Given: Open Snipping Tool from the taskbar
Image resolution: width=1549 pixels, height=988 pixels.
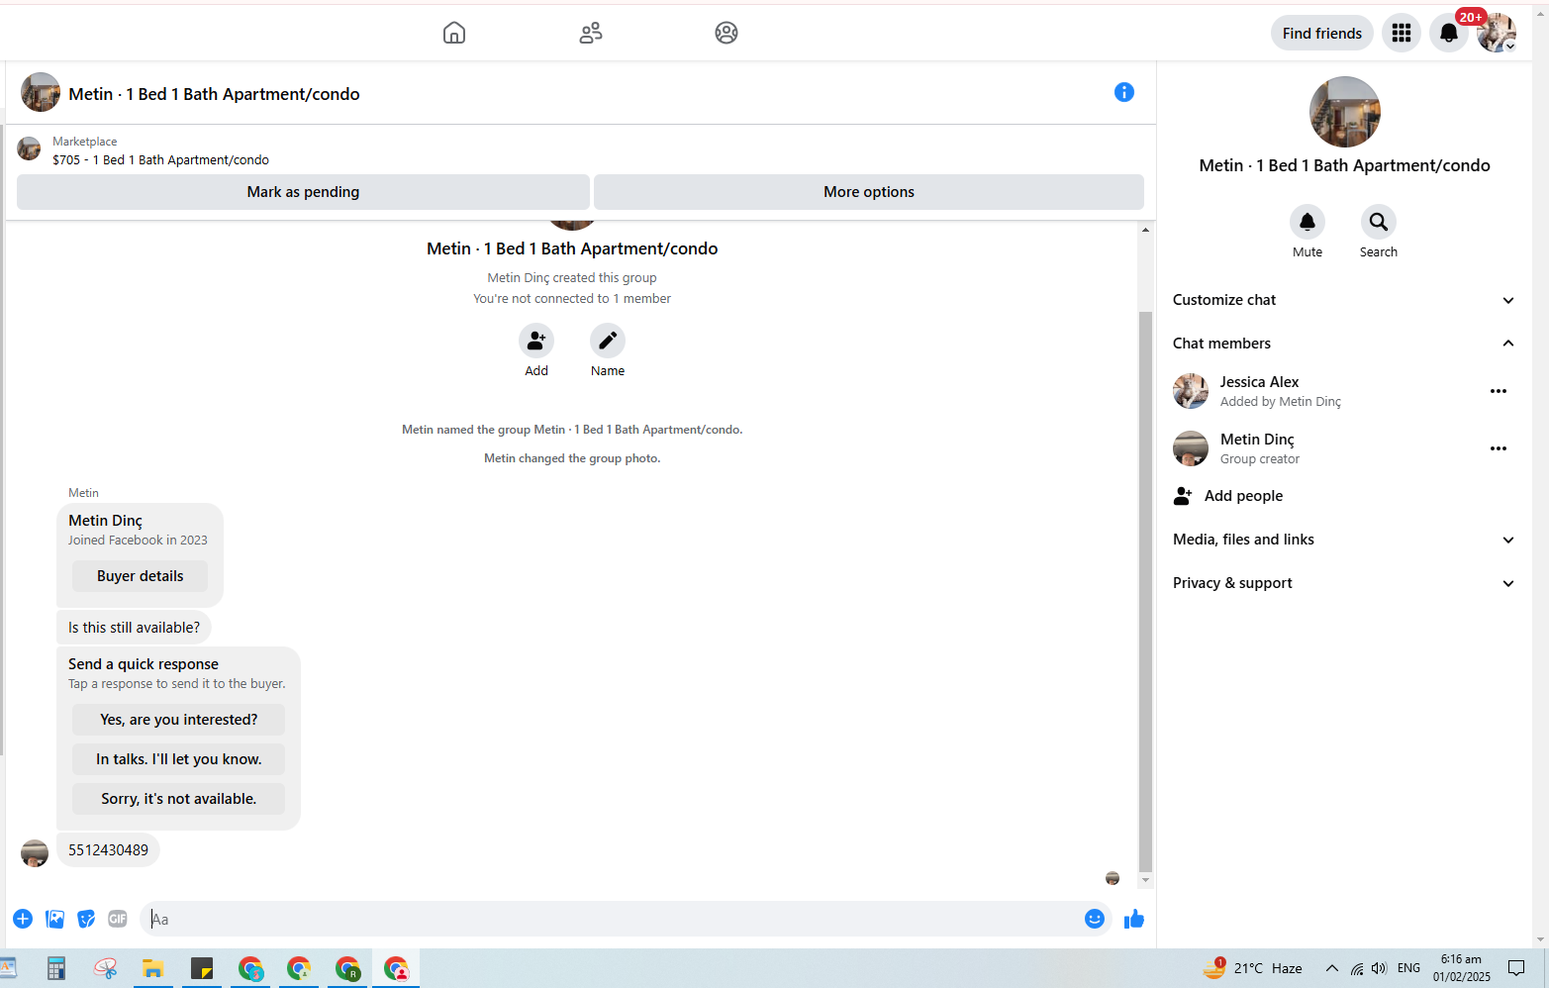Looking at the screenshot, I should pos(105,968).
